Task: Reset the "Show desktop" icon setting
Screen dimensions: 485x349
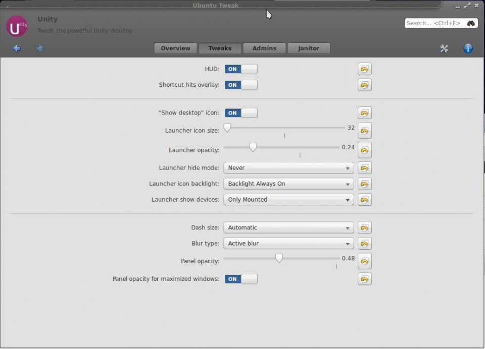Action: pyautogui.click(x=365, y=113)
